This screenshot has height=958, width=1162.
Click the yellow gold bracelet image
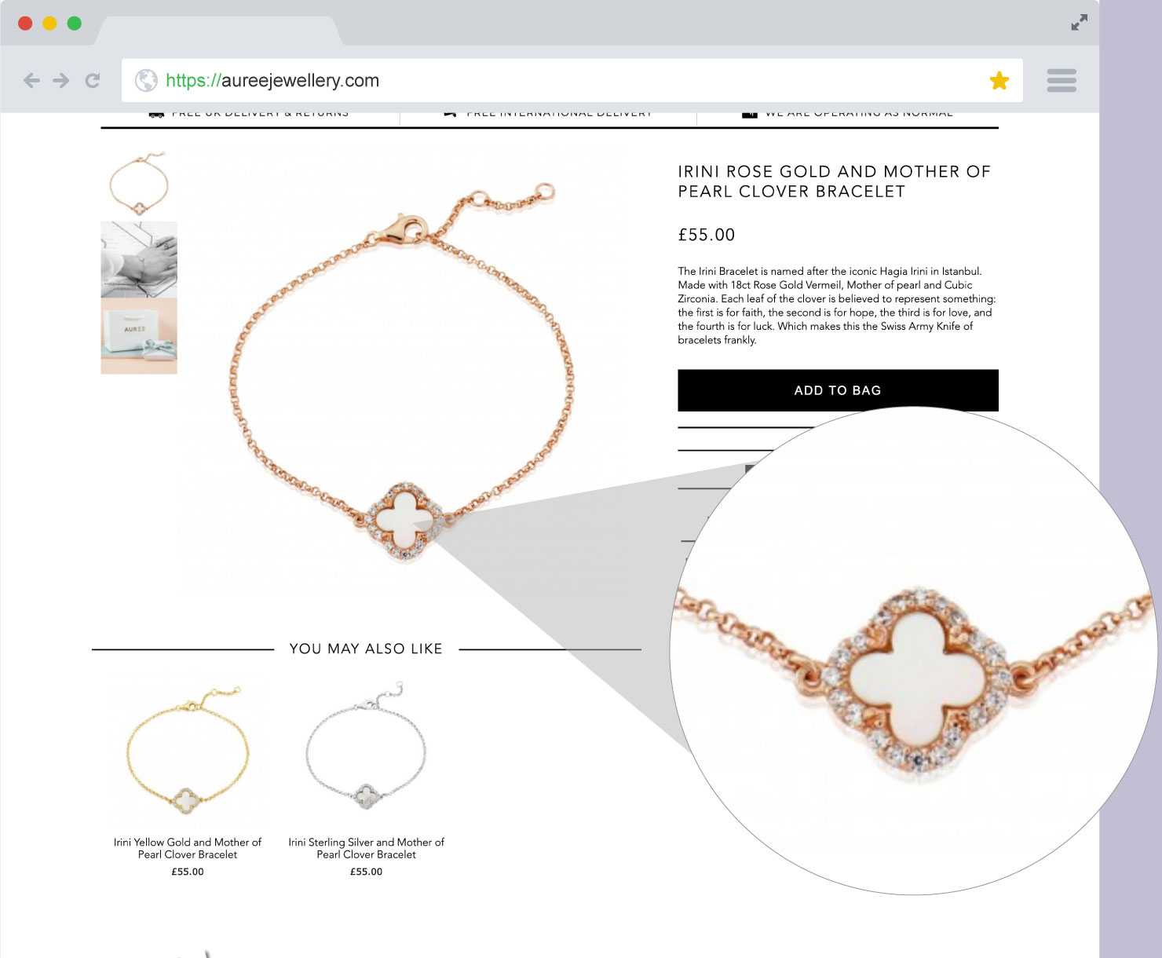point(188,751)
